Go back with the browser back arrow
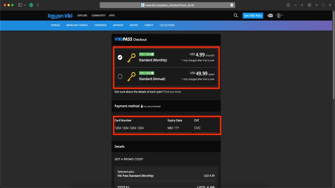335x188 pixels. pos(38,5)
